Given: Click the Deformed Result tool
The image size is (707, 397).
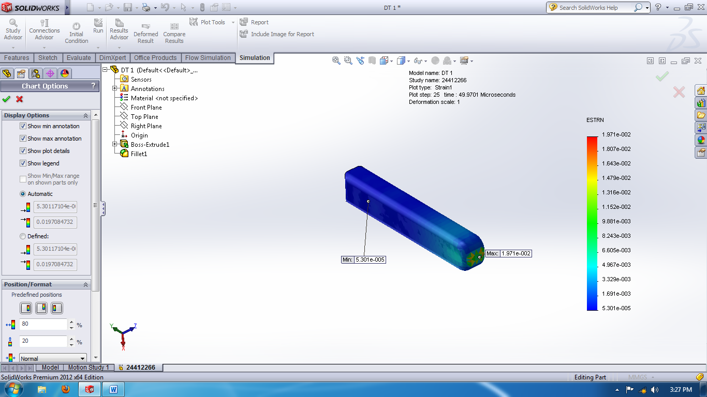Looking at the screenshot, I should coord(145,31).
